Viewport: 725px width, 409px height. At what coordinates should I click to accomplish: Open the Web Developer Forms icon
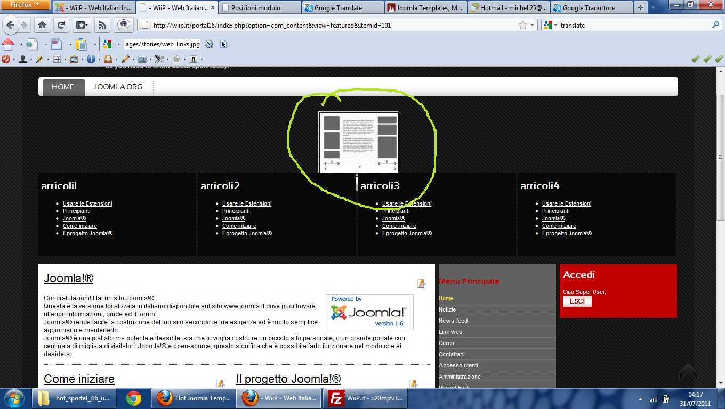57,59
